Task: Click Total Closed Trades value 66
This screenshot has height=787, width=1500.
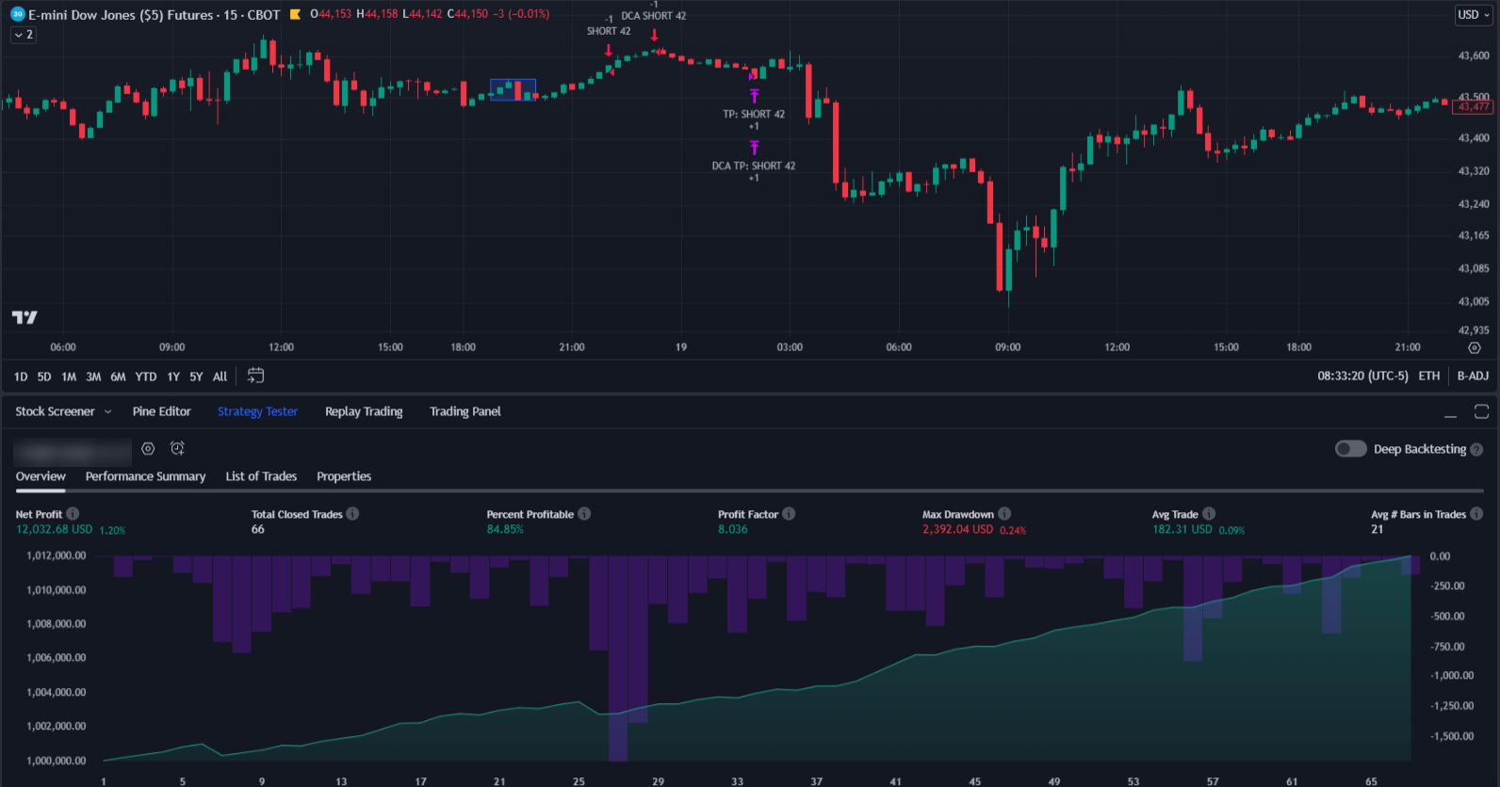Action: pos(257,529)
